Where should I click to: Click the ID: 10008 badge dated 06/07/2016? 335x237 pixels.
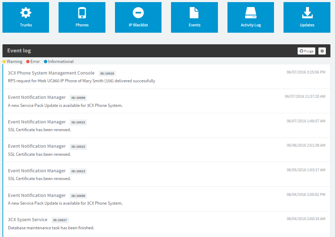tap(78, 98)
